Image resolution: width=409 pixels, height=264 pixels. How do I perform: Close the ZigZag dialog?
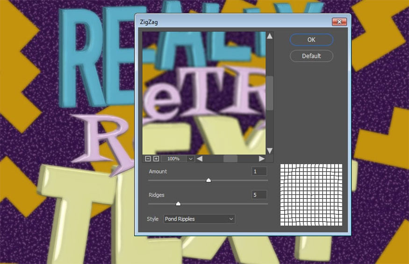[339, 22]
